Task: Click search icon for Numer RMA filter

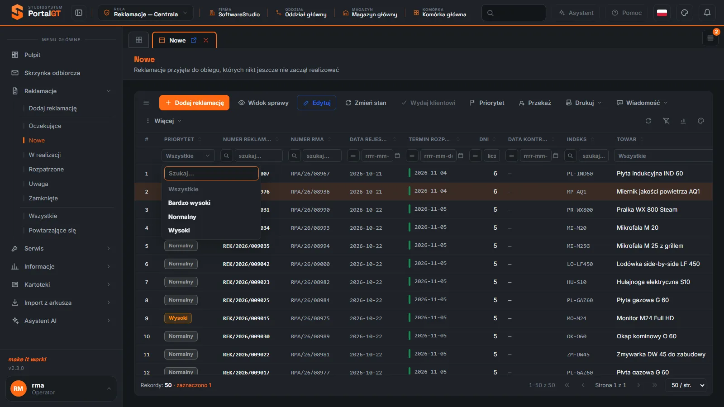Action: pyautogui.click(x=295, y=156)
